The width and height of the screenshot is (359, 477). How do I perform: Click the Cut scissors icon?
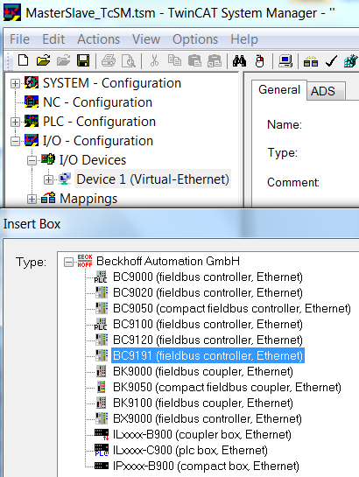tap(155, 60)
